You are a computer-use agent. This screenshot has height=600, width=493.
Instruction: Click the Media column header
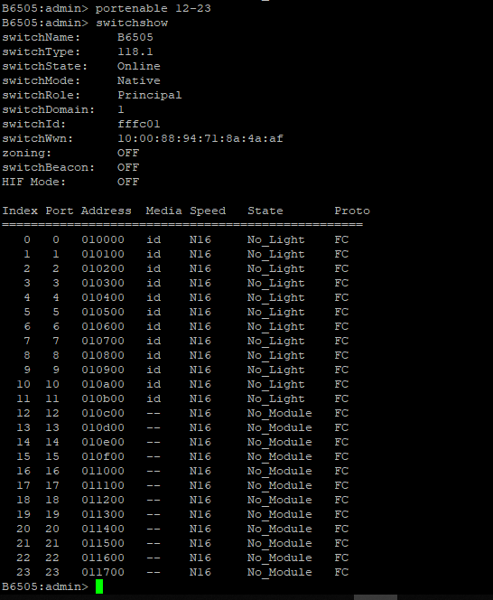click(163, 211)
